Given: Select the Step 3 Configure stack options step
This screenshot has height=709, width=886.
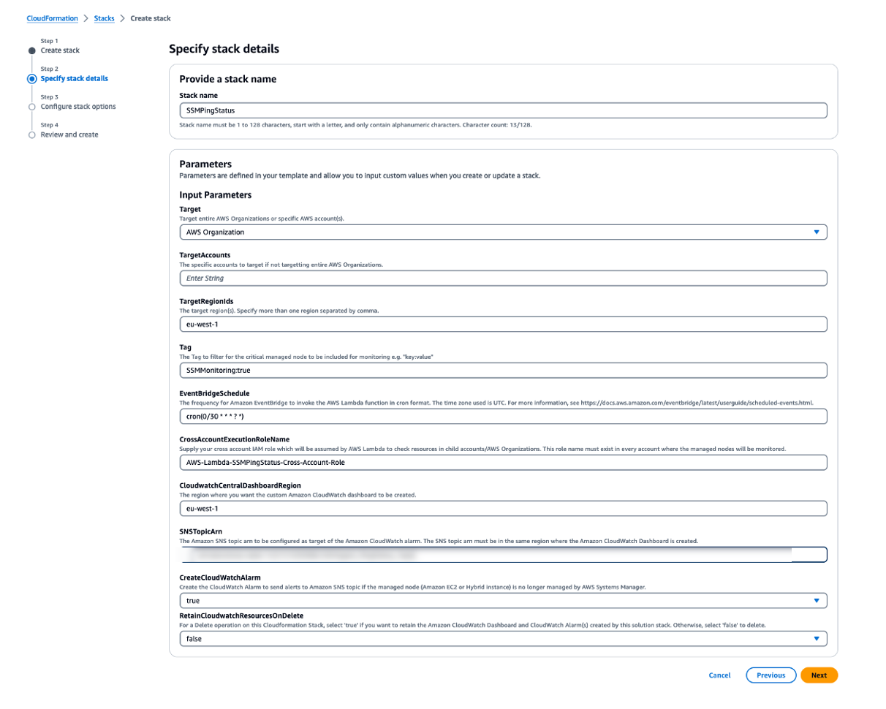Looking at the screenshot, I should (x=77, y=106).
